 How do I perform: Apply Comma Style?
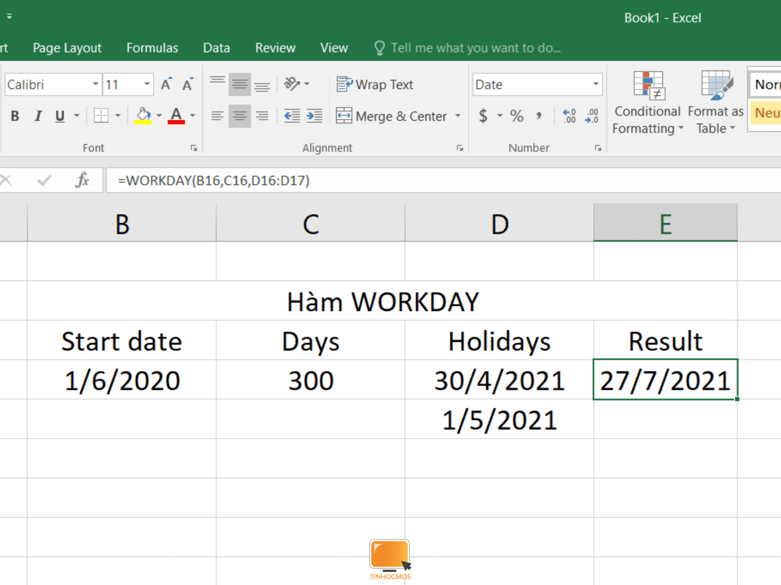539,116
